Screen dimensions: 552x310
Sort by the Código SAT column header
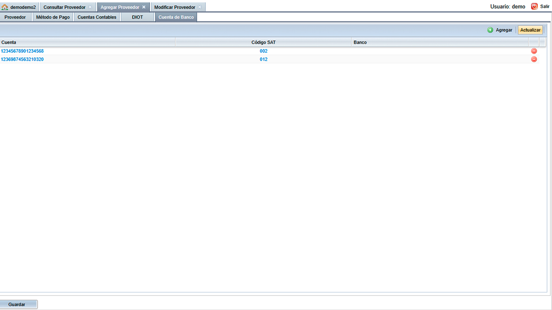pyautogui.click(x=263, y=42)
